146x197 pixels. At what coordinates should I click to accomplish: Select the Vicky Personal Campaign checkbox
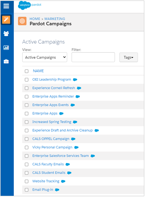pyautogui.click(x=26, y=147)
